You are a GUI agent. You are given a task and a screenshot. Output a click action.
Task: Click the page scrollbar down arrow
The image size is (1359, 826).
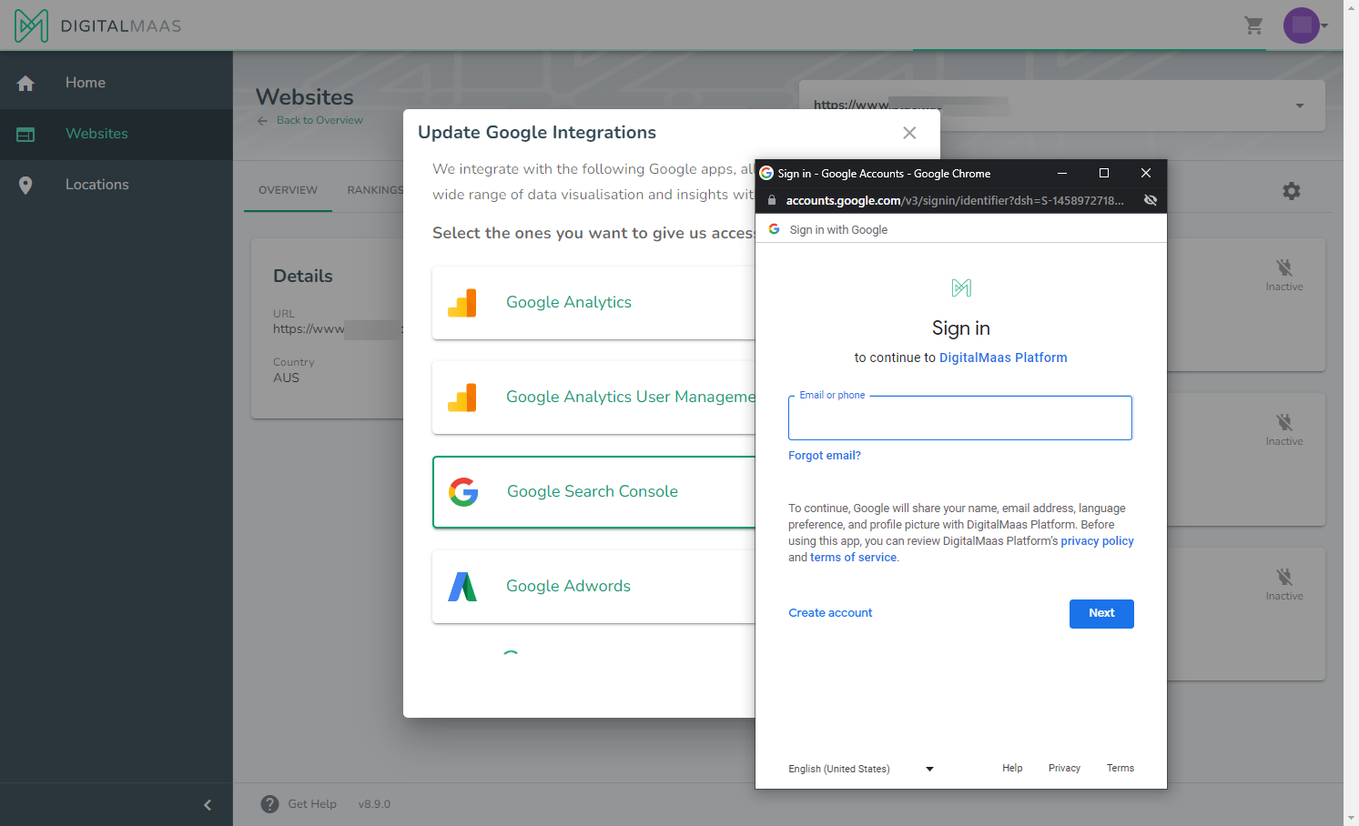pos(1351,818)
